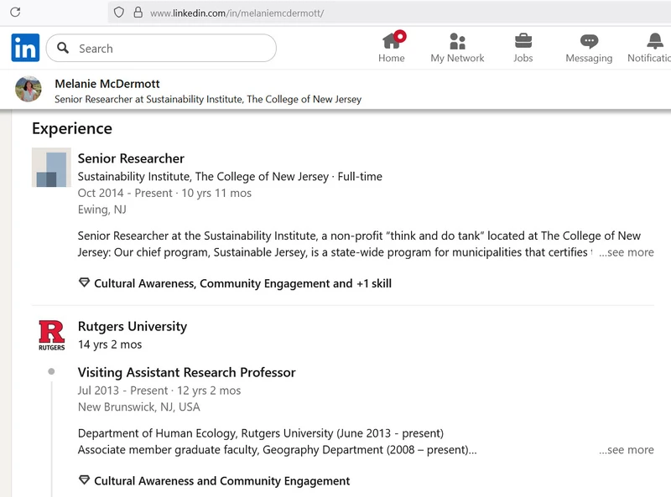Click the skills diamond icon under Visiting Assistant Research Professor
Image resolution: width=671 pixels, height=497 pixels.
tap(85, 480)
